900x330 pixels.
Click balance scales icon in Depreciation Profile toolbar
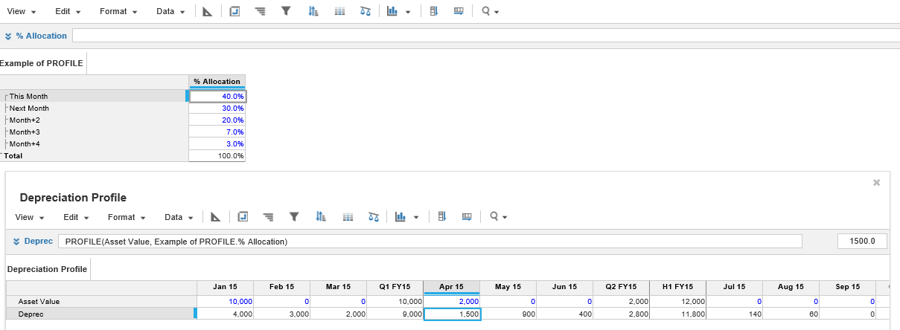(x=373, y=217)
